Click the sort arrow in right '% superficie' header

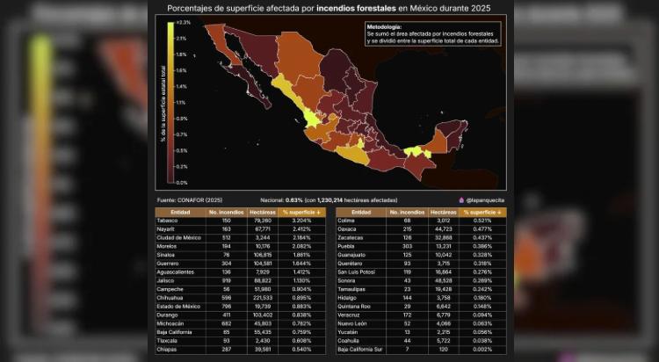499,212
